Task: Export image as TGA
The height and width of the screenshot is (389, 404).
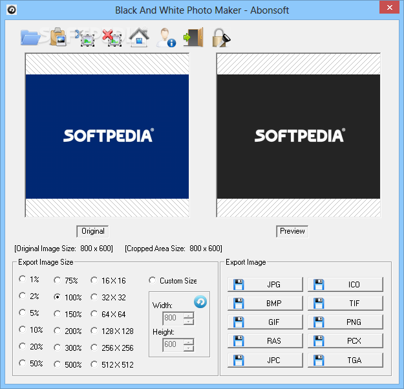Action: coord(345,360)
